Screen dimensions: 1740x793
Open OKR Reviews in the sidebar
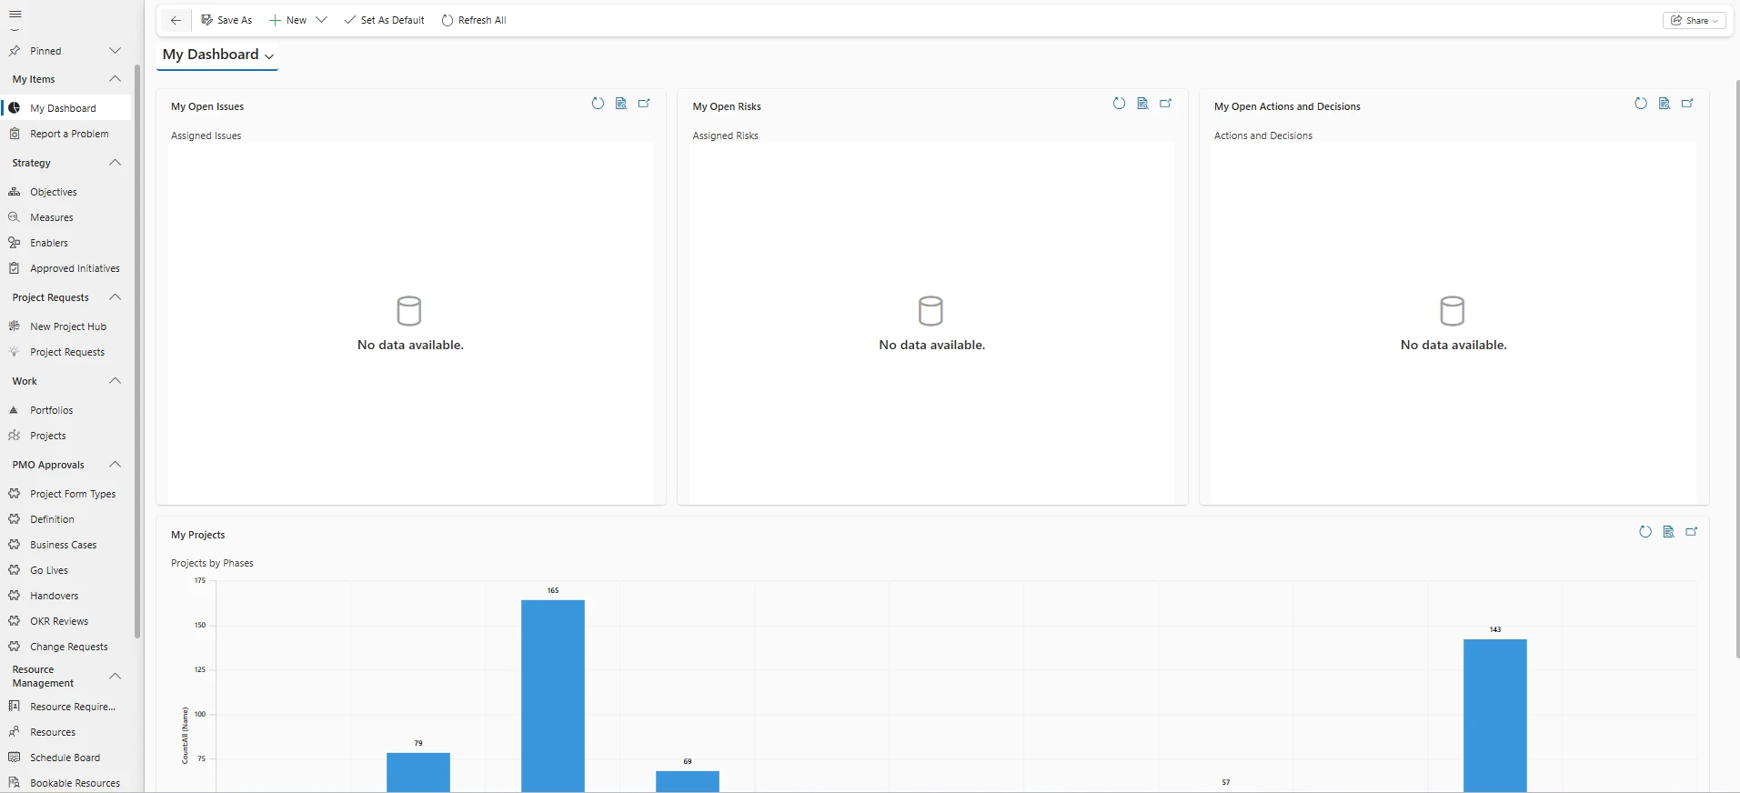point(65,621)
